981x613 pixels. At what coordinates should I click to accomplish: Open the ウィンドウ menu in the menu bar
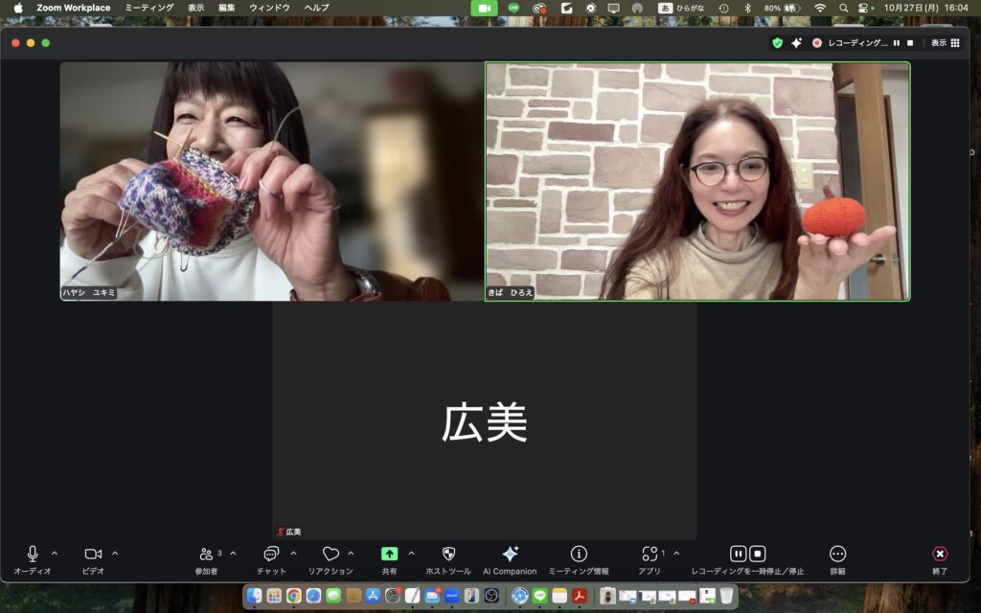click(269, 8)
